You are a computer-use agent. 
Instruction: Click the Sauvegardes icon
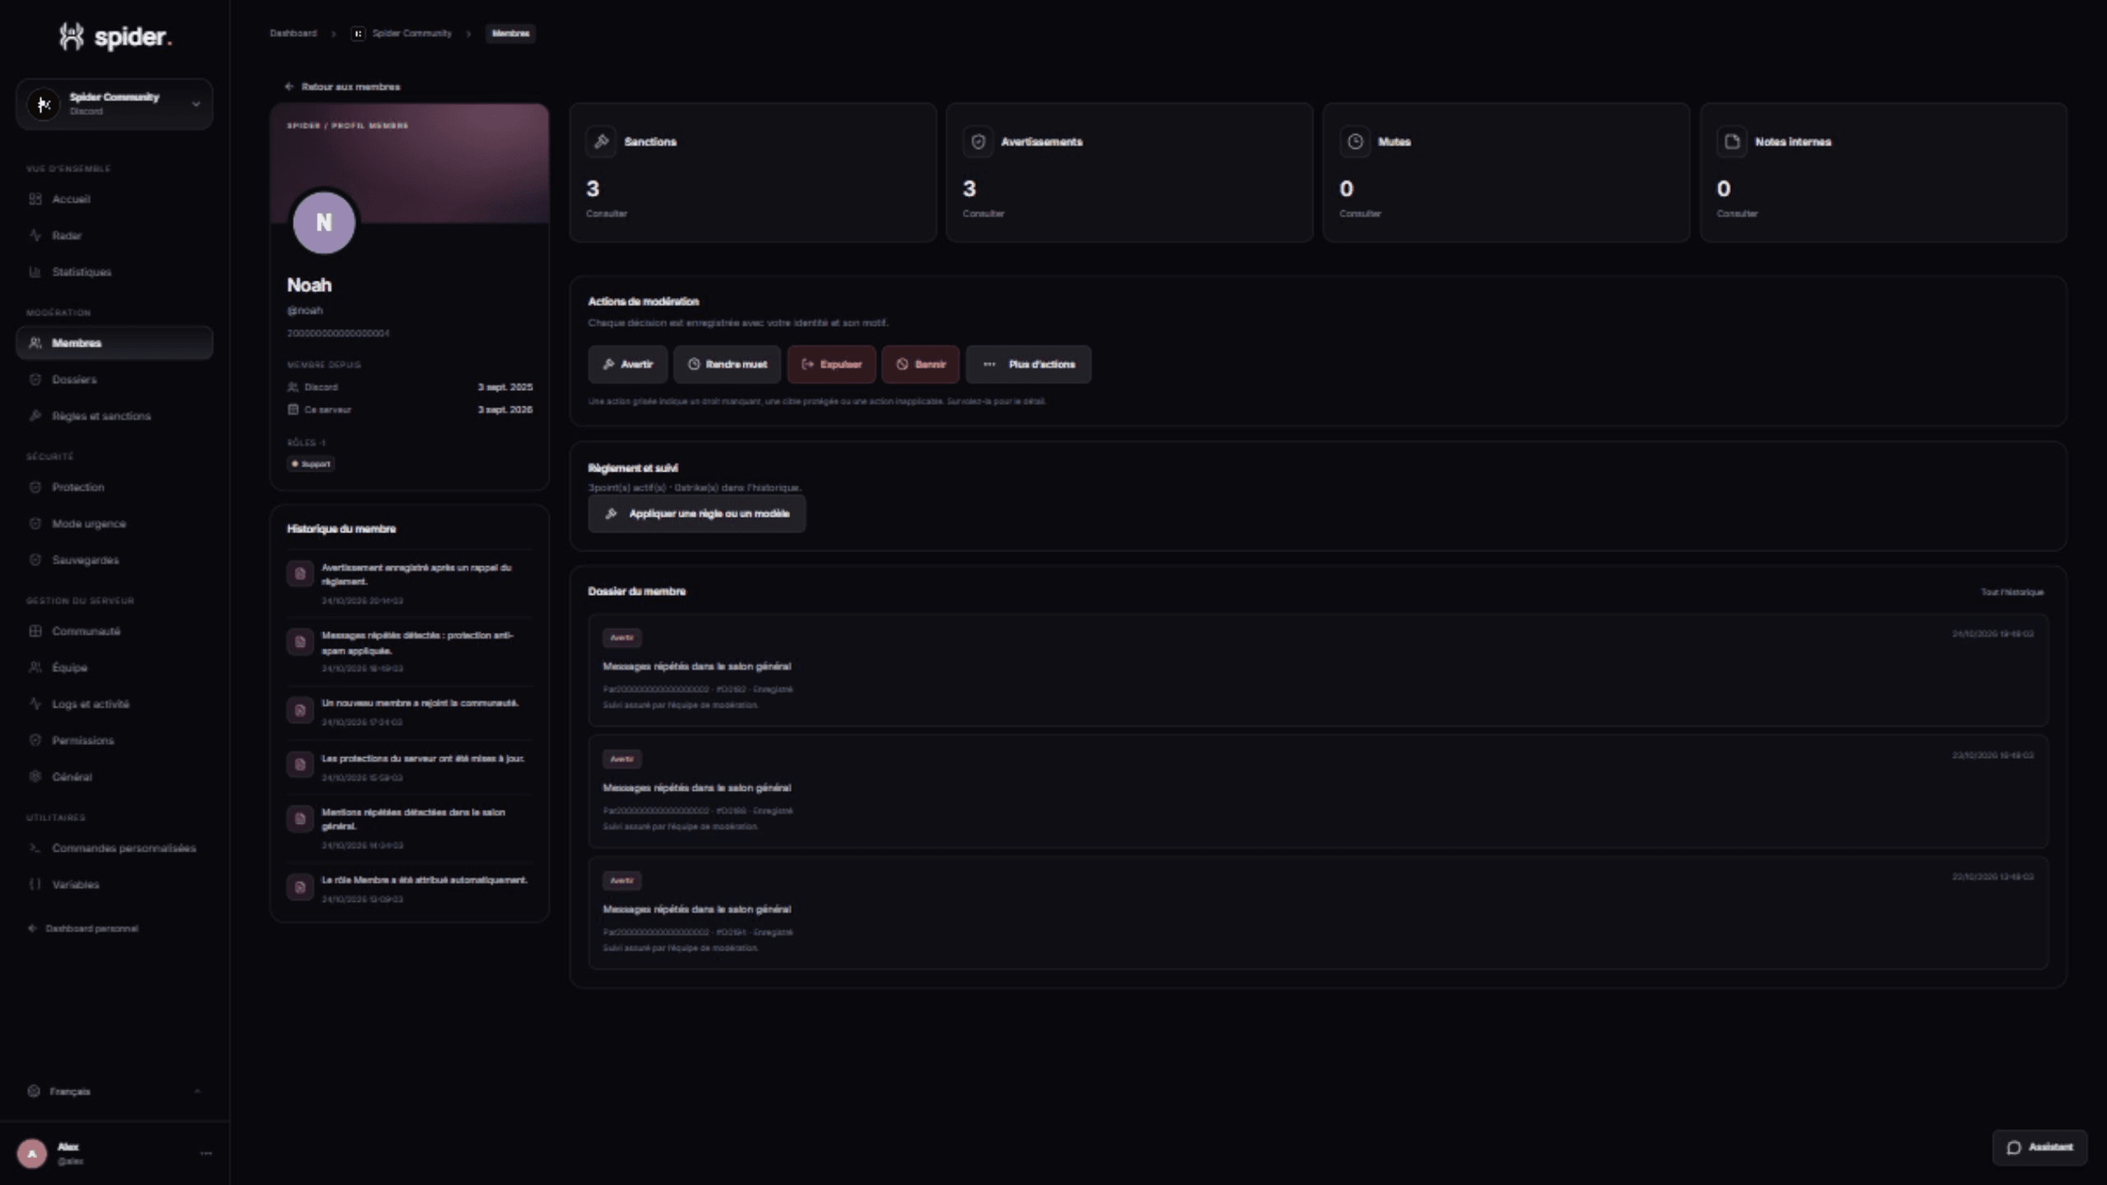click(x=35, y=560)
